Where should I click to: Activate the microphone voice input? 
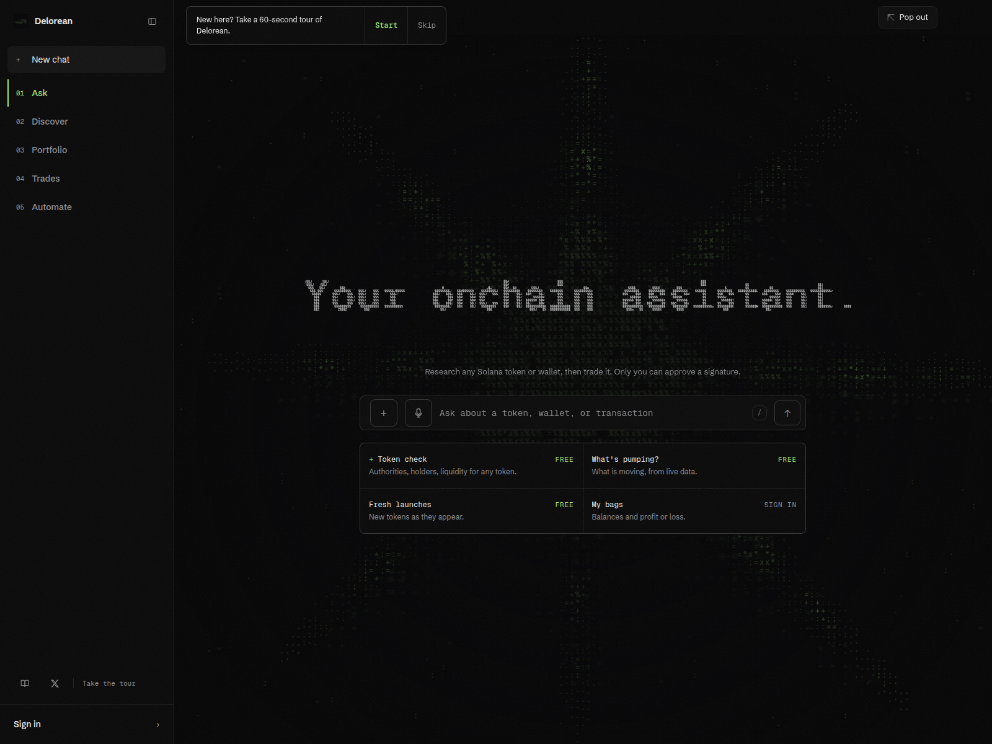[418, 413]
